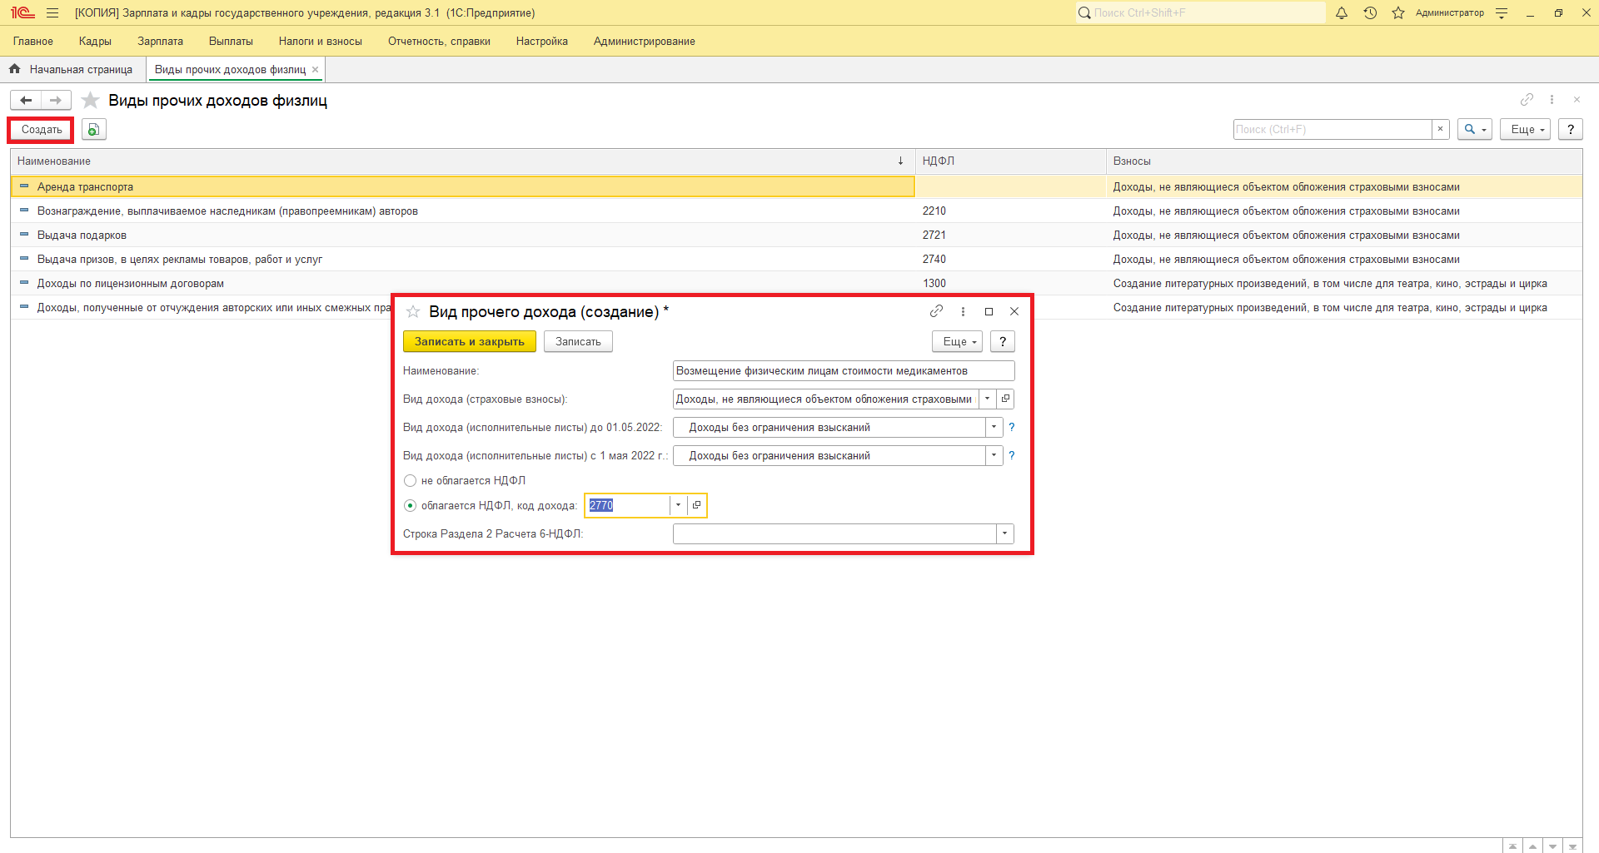Open the Главное menu
Viewport: 1599px width, 853px height.
click(33, 41)
